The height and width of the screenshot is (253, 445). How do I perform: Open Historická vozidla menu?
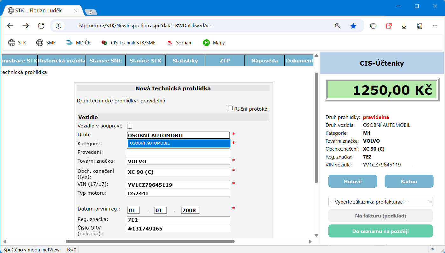tap(62, 61)
